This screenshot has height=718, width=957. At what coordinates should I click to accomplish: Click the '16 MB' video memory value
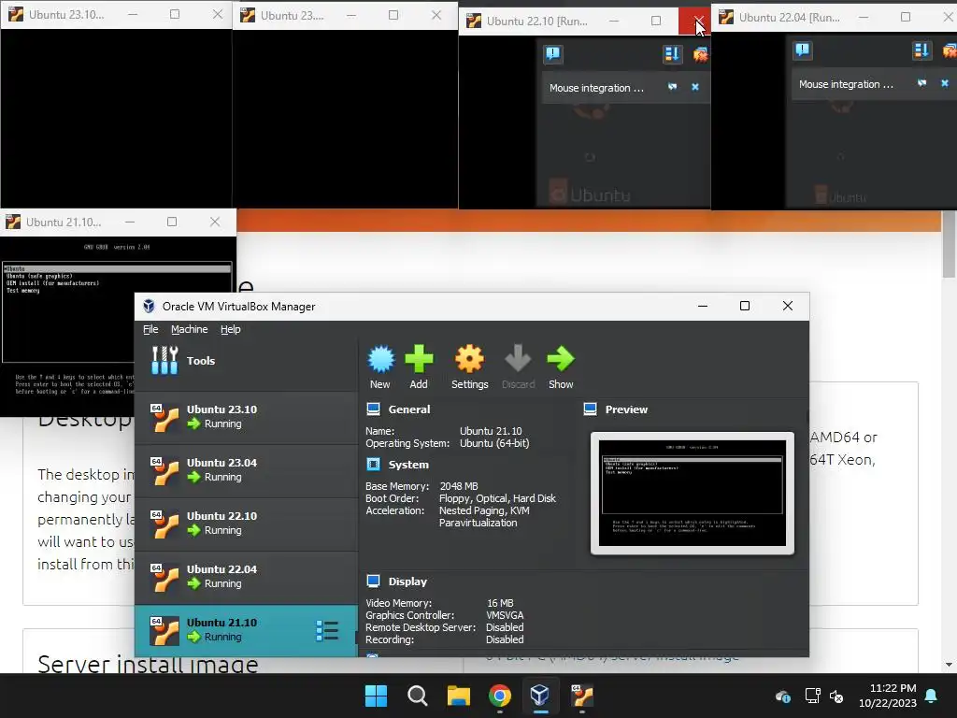[x=500, y=603]
